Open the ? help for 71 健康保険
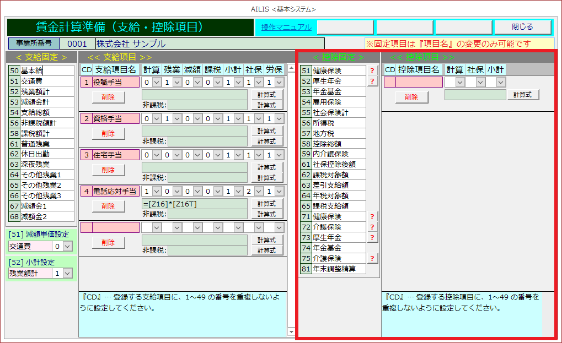Screen dimensions: 562x343 pyautogui.click(x=372, y=216)
